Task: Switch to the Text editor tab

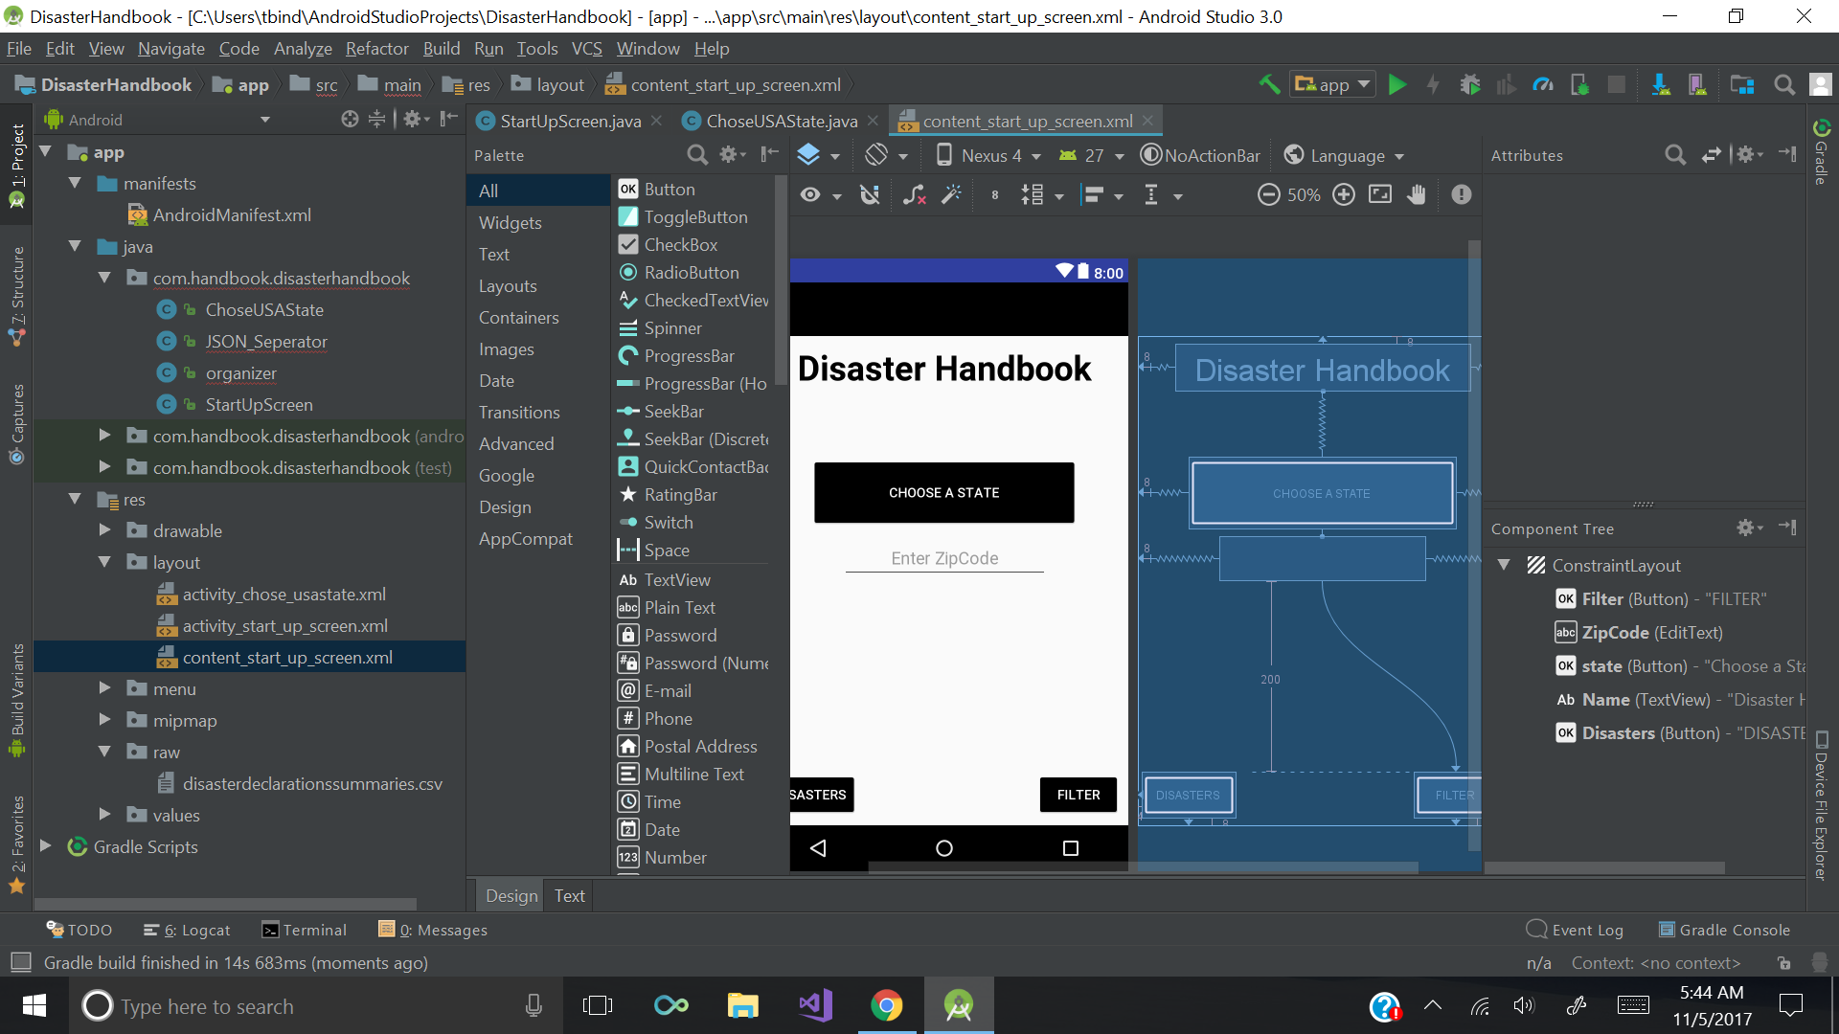Action: click(569, 895)
